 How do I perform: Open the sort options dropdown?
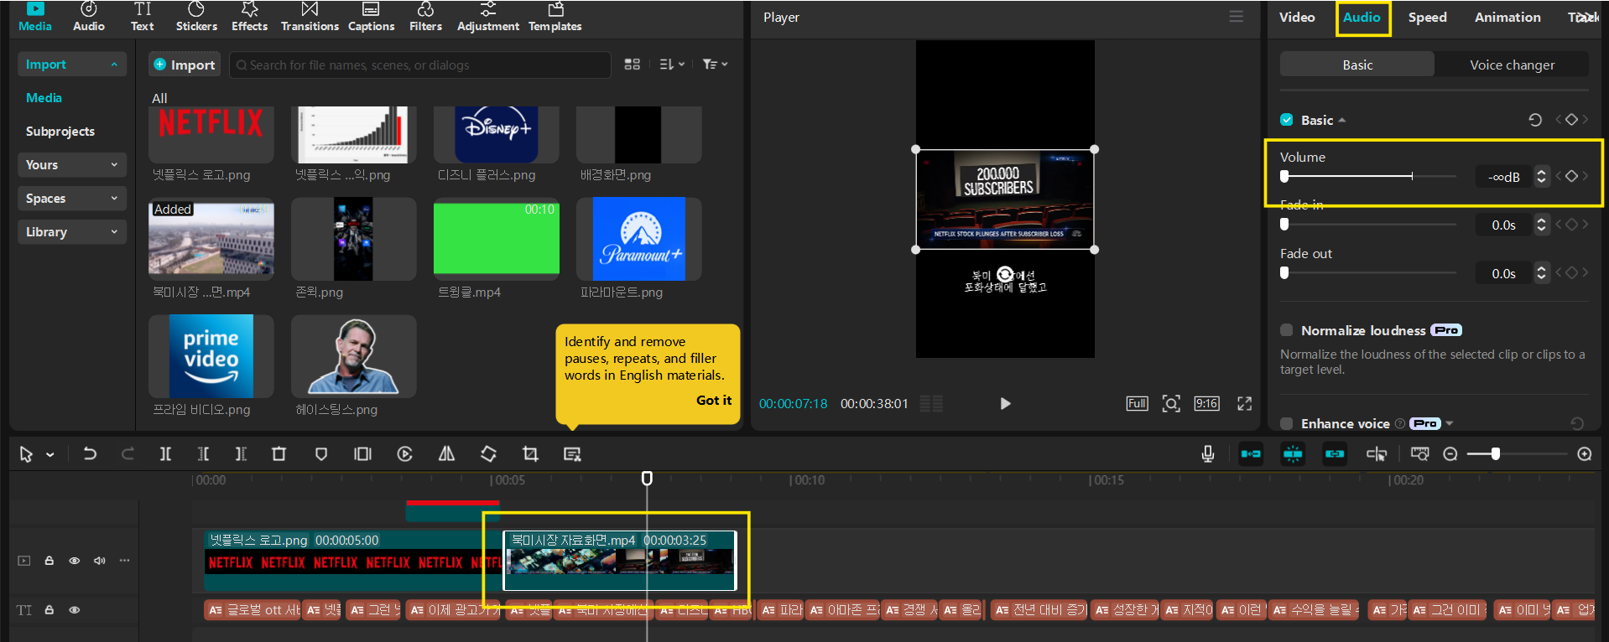672,65
